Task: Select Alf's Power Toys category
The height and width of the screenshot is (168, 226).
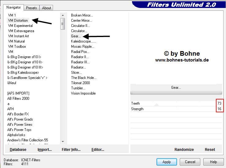Action: (19, 130)
